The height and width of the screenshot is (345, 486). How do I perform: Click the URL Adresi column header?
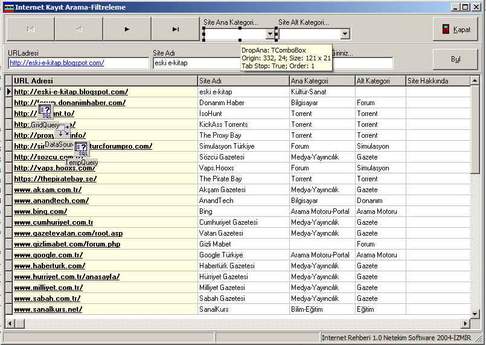tap(105, 81)
